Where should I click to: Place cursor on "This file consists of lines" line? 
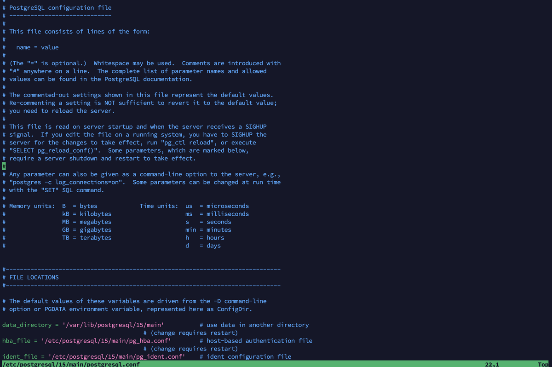tap(76, 31)
